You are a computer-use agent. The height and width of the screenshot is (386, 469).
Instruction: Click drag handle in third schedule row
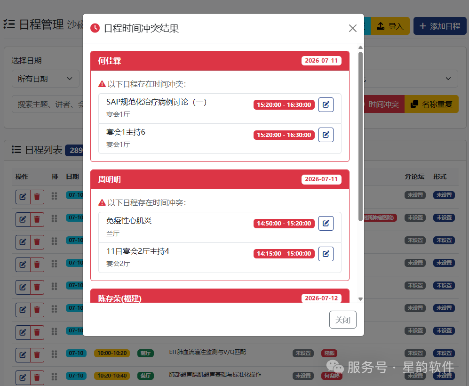click(54, 241)
